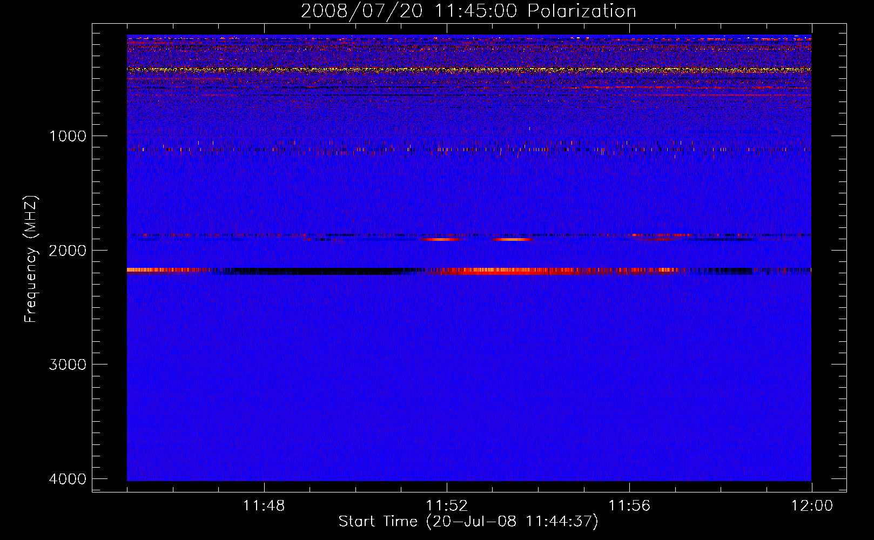The height and width of the screenshot is (540, 874).
Task: Click the 'Frequency (MHZ)' axis label
Action: pyautogui.click(x=31, y=259)
